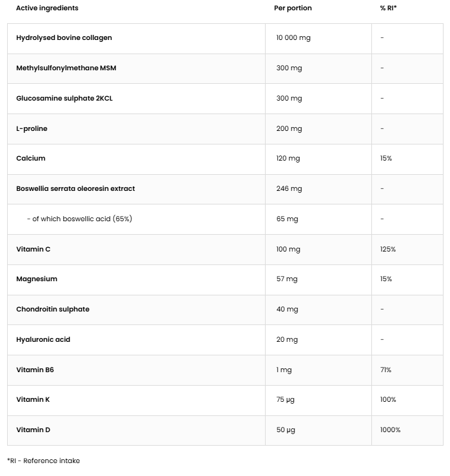The image size is (450, 476).
Task: Click the 75 µg Vitamin K amount
Action: [x=286, y=400]
